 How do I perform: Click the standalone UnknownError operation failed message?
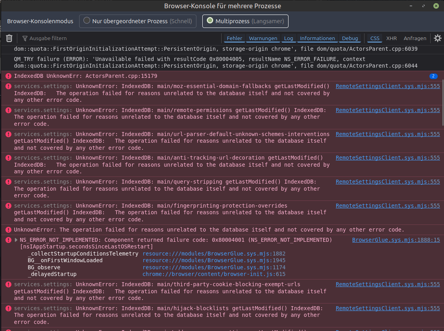(x=209, y=230)
